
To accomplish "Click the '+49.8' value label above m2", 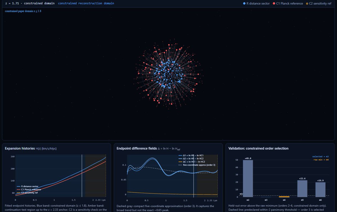I will pyautogui.click(x=248, y=158).
